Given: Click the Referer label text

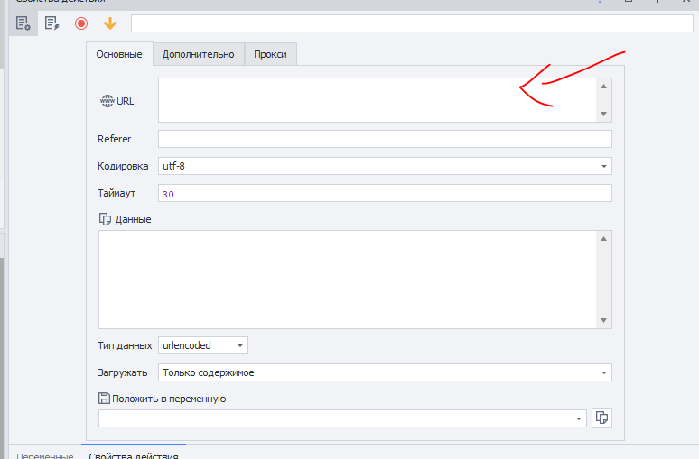Looking at the screenshot, I should 114,139.
